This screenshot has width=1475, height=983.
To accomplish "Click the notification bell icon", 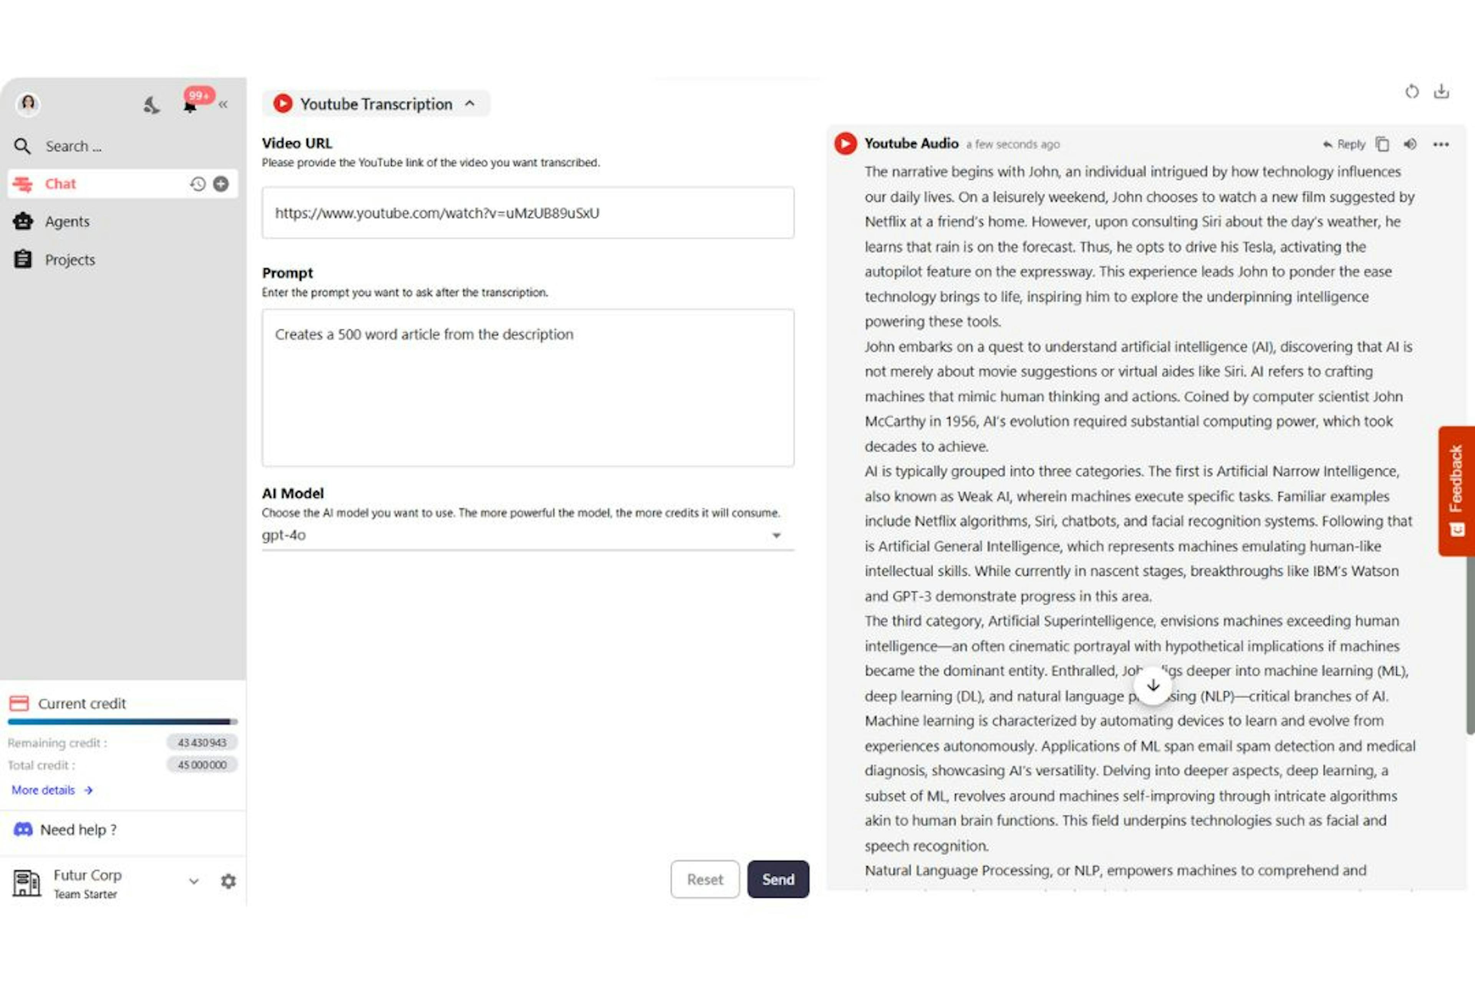I will [189, 103].
